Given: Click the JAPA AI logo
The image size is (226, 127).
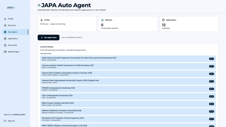Looking at the screenshot, I should pos(11,8).
